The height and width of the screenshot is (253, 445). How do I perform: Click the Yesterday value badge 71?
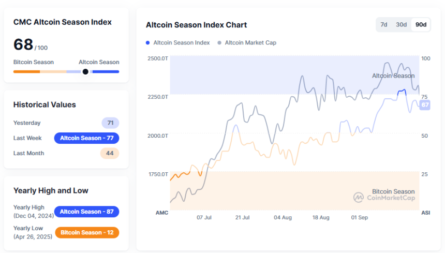[x=110, y=123]
